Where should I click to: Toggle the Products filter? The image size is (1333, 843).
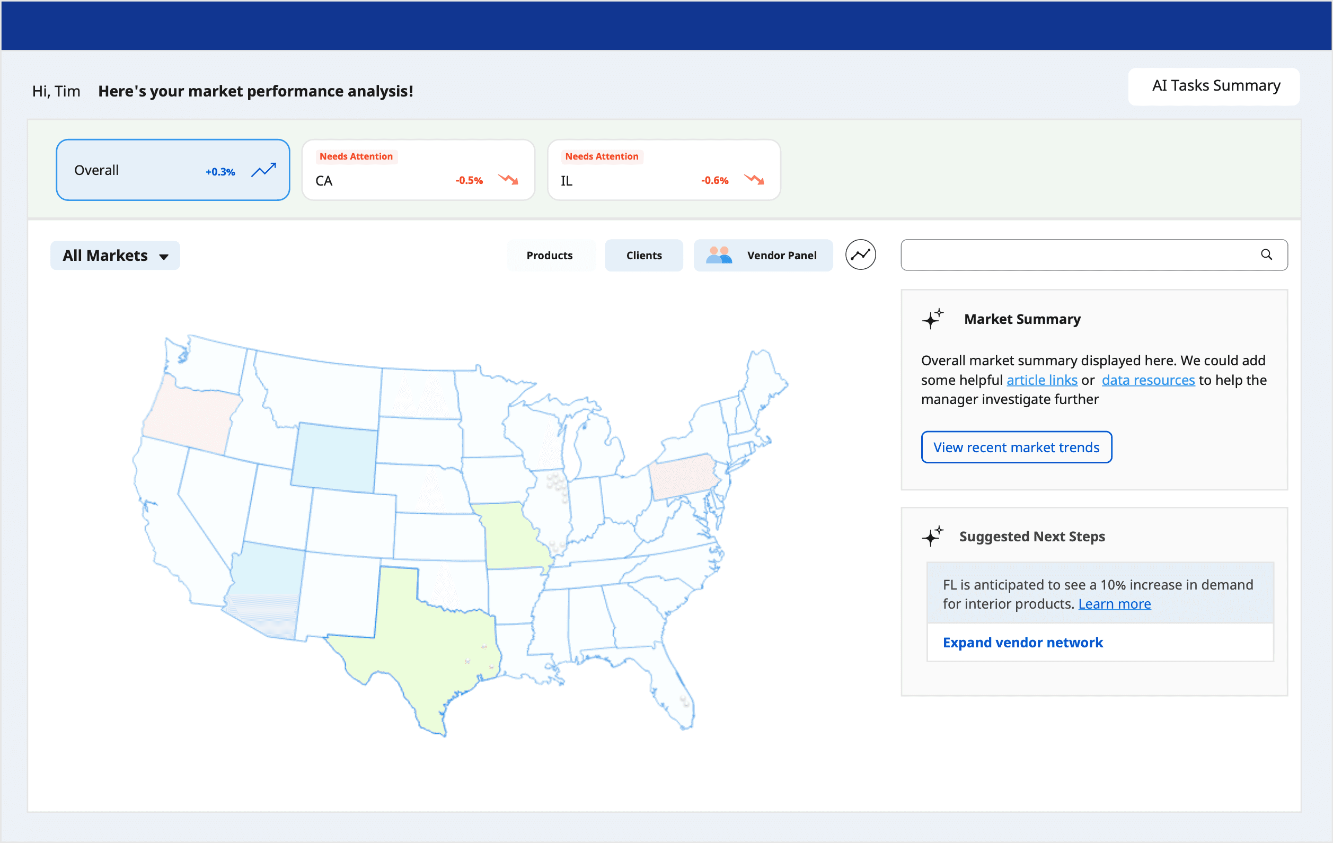pyautogui.click(x=549, y=256)
